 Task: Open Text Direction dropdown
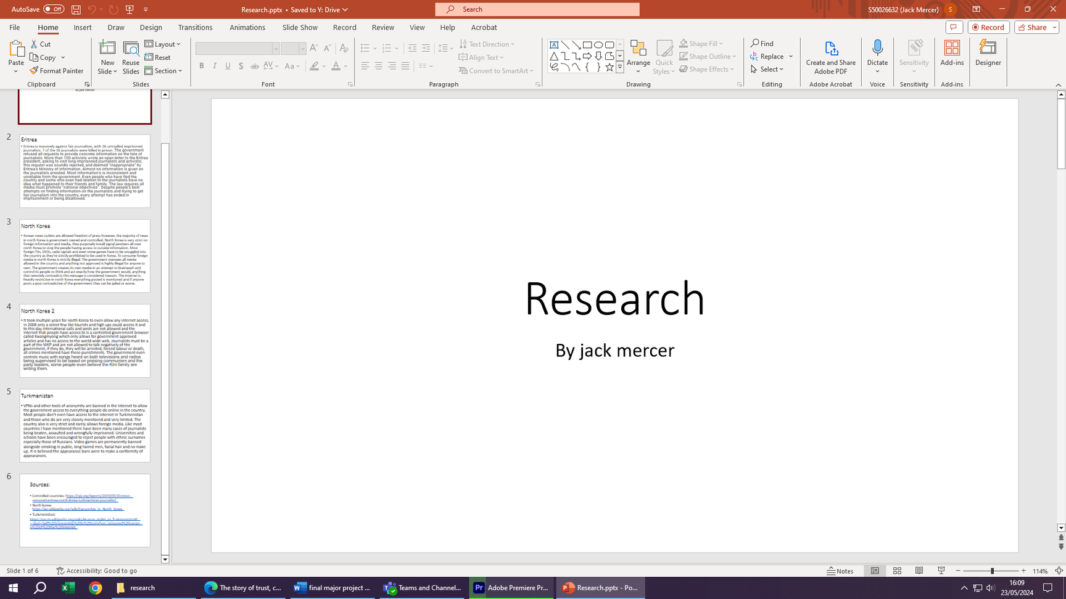tap(487, 44)
